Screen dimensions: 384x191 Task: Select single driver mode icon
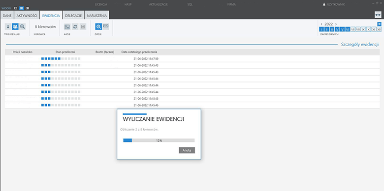(x=8, y=27)
